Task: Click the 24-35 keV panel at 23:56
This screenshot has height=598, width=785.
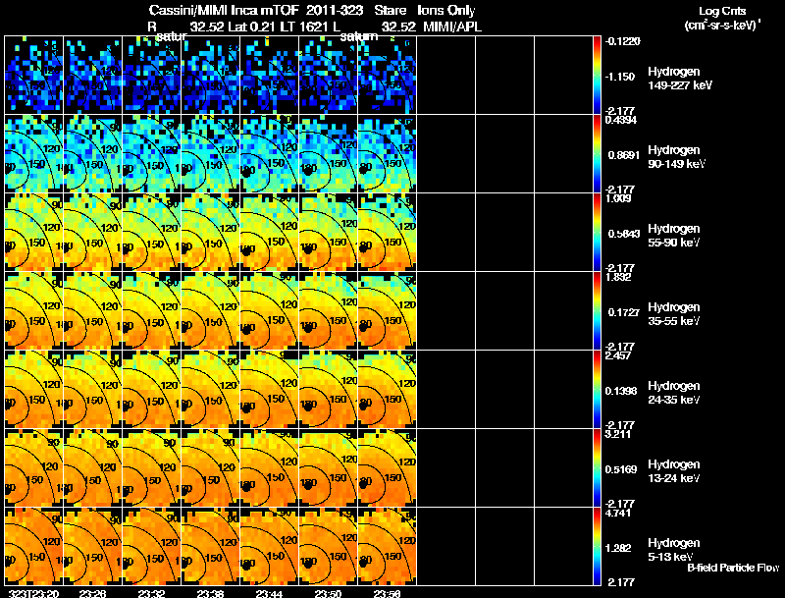Action: (x=387, y=390)
